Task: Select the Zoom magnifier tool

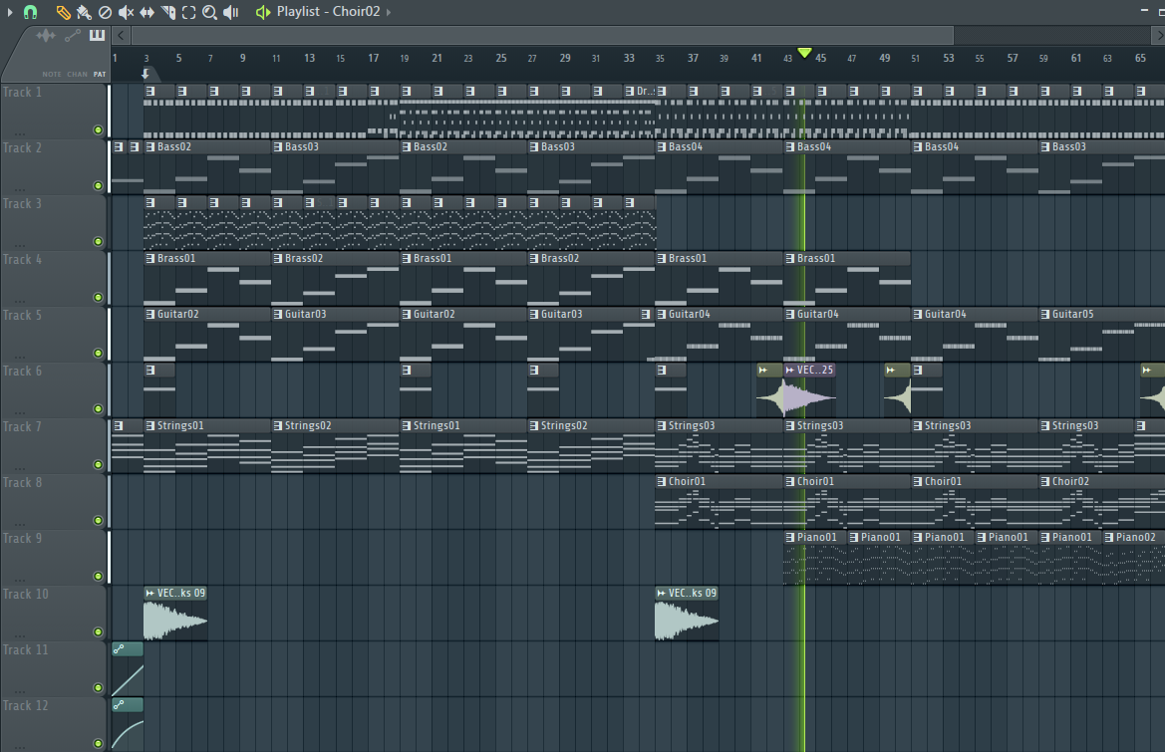Action: click(x=209, y=12)
